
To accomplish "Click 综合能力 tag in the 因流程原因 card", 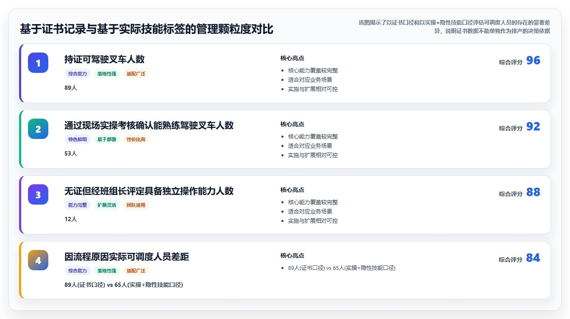I will tap(78, 271).
